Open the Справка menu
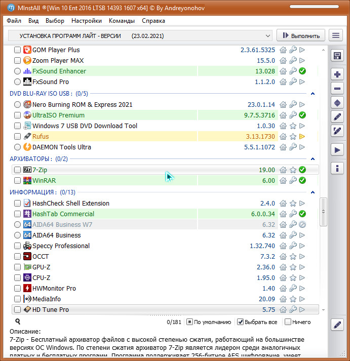This screenshot has height=361, width=350. [x=153, y=21]
